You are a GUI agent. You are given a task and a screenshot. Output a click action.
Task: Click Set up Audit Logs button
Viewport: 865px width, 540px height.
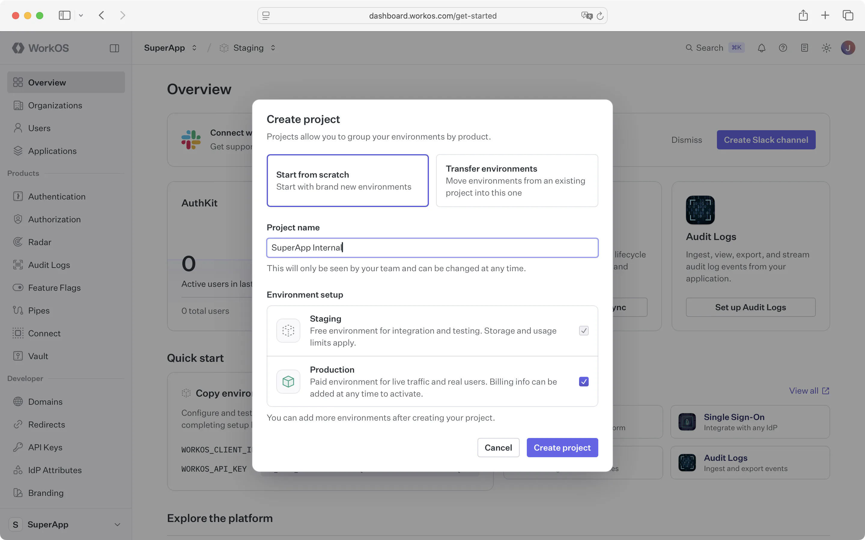pyautogui.click(x=751, y=307)
